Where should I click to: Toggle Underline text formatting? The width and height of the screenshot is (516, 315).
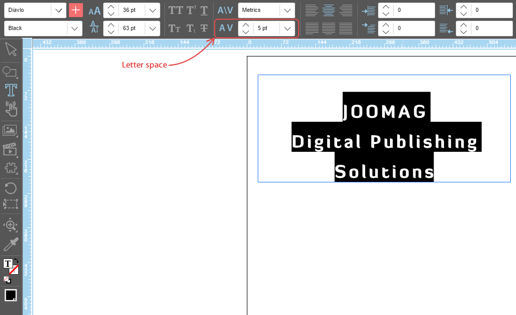click(204, 10)
